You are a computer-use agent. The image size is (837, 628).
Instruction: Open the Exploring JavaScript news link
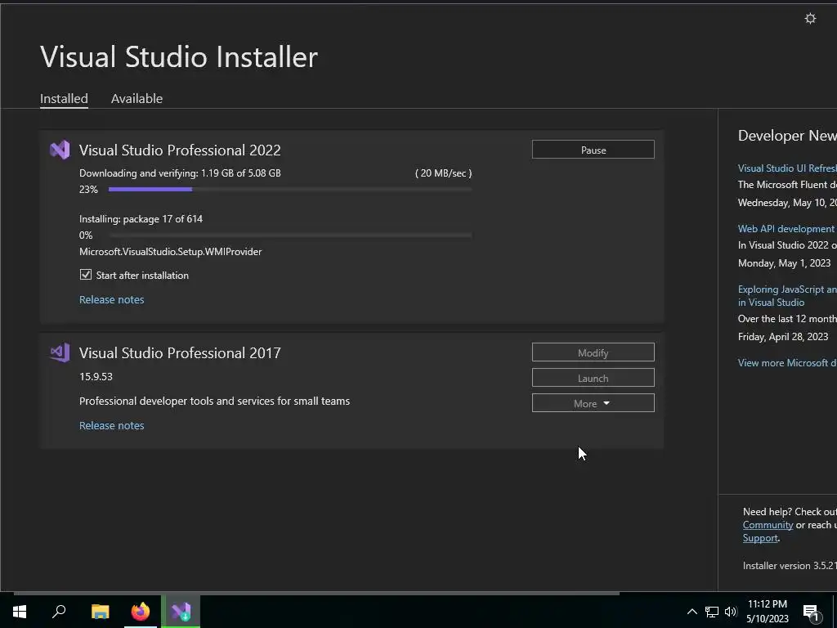787,296
